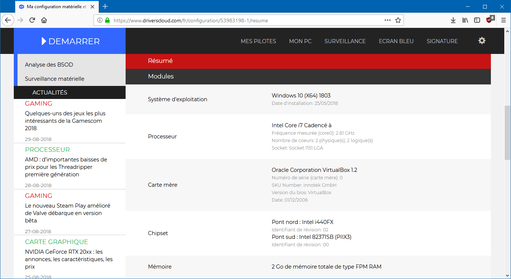Screen dimensions: 511x279
Task: Close the Ma configuration matérielle tab
Action: click(x=93, y=6)
